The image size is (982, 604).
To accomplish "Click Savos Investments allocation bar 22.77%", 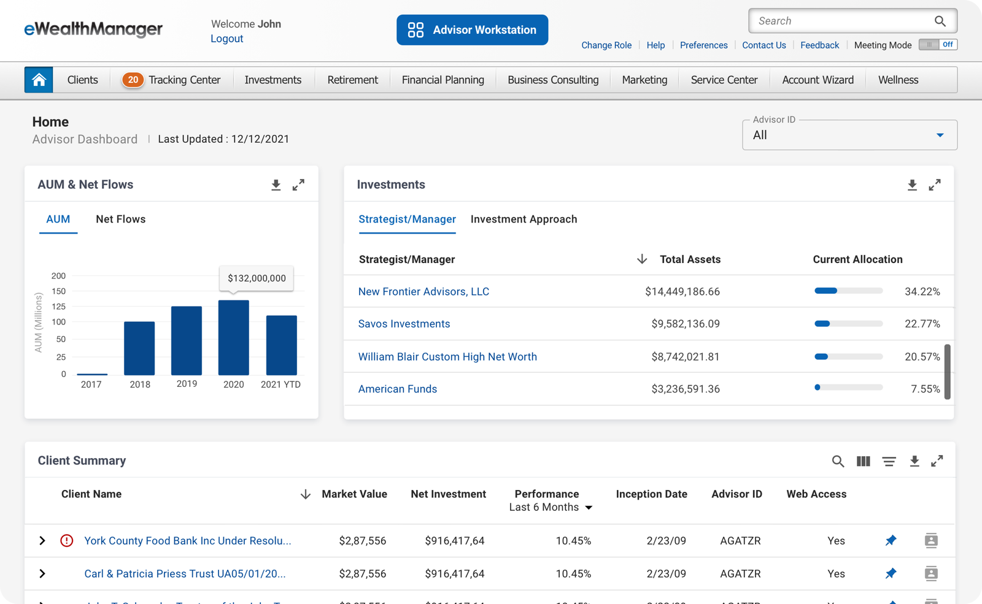I will 849,323.
